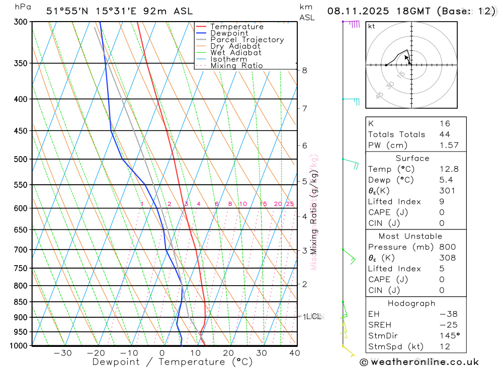
Task: Click the LCL marker near 900 hPa
Action: [x=314, y=316]
